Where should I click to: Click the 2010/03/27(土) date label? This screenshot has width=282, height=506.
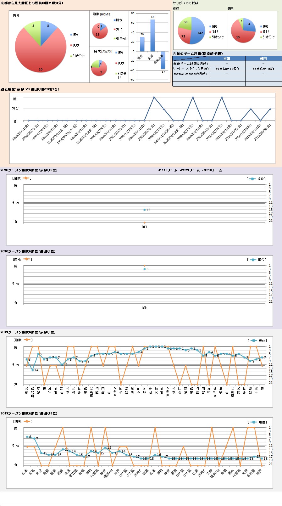tap(215, 132)
